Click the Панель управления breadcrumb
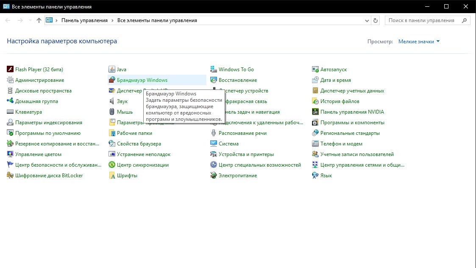Viewport: 476px width, 268px height. tap(84, 20)
